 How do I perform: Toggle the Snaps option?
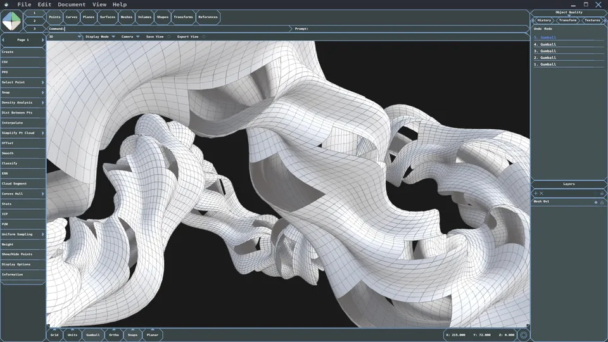point(132,334)
